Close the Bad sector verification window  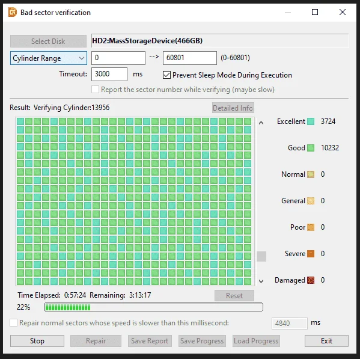pos(343,12)
